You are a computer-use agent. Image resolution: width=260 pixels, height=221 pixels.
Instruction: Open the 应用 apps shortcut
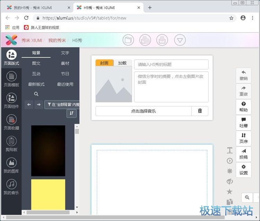12,27
